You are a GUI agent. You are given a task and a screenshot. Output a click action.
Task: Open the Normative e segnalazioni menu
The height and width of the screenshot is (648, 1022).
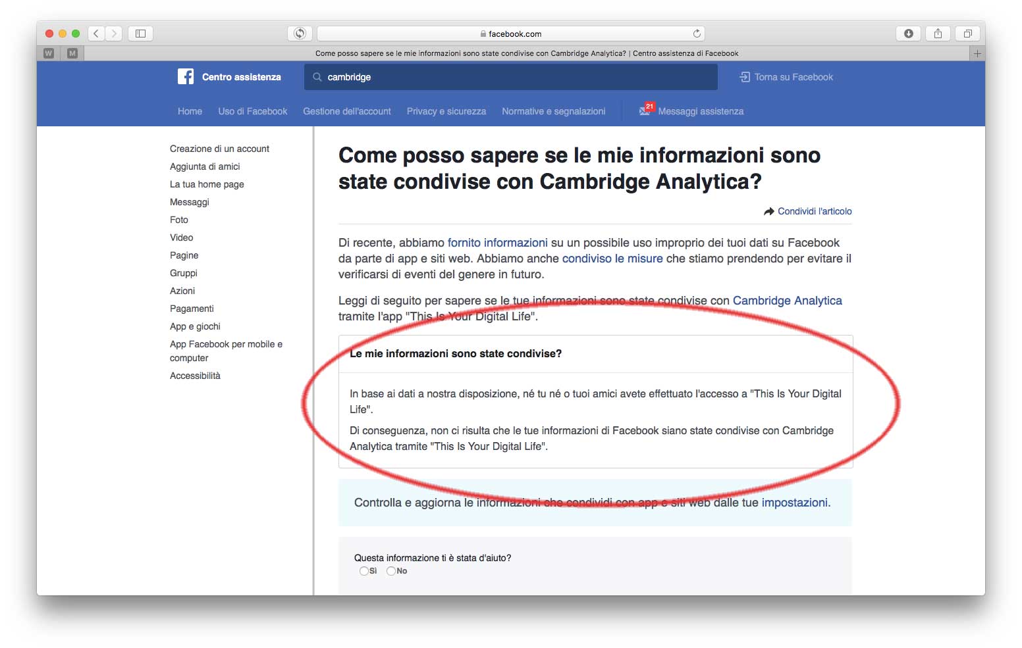click(554, 111)
